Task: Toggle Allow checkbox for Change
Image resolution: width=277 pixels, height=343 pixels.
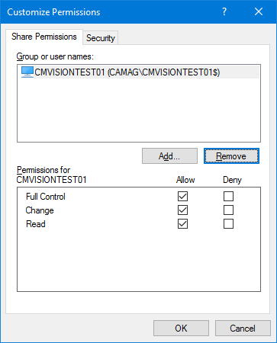Action: point(182,210)
